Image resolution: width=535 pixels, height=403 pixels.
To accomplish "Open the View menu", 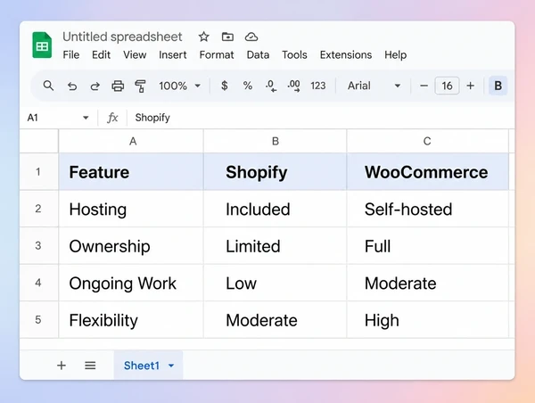I will (135, 55).
